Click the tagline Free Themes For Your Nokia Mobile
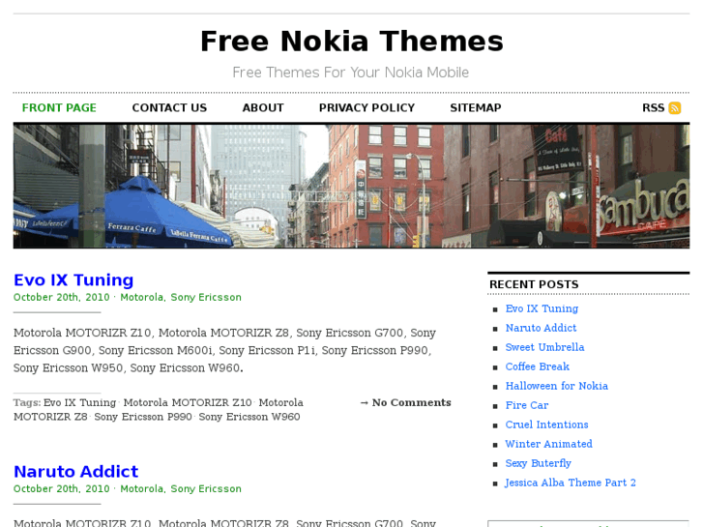 [351, 73]
